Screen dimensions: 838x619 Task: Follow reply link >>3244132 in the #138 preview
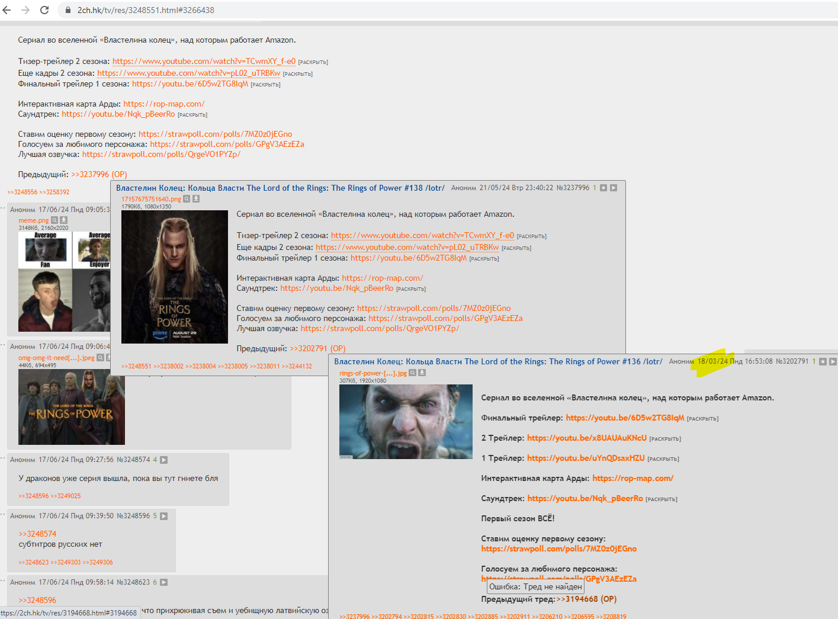(297, 366)
